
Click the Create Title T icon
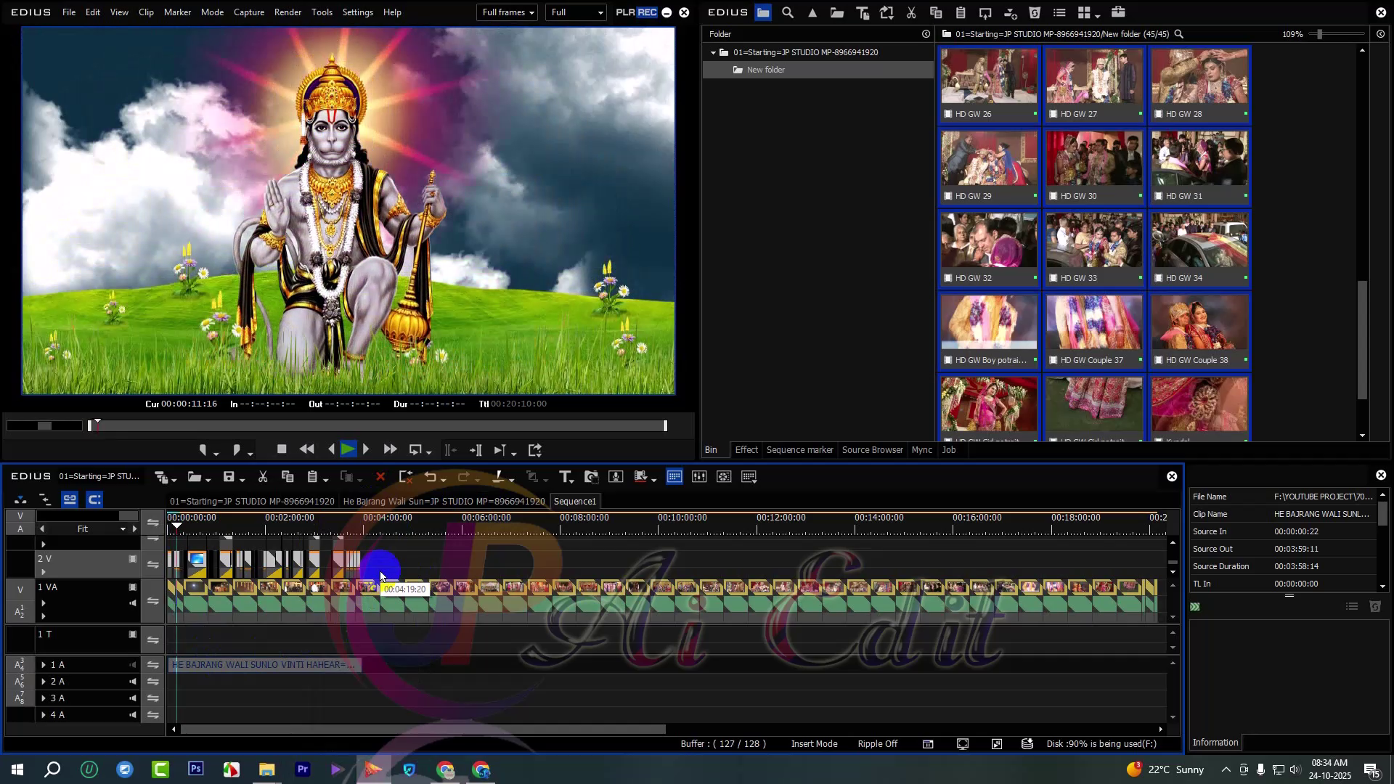coord(565,477)
